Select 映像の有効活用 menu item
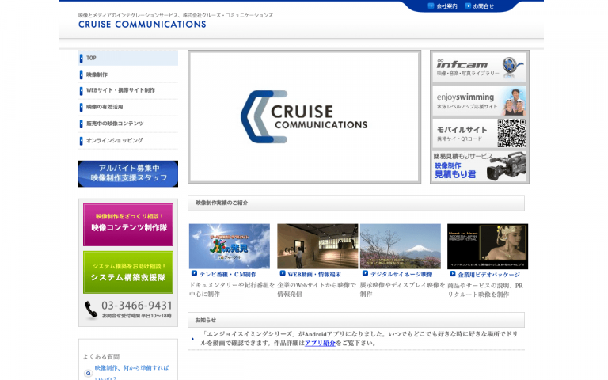This screenshot has height=380, width=608. pos(128,107)
